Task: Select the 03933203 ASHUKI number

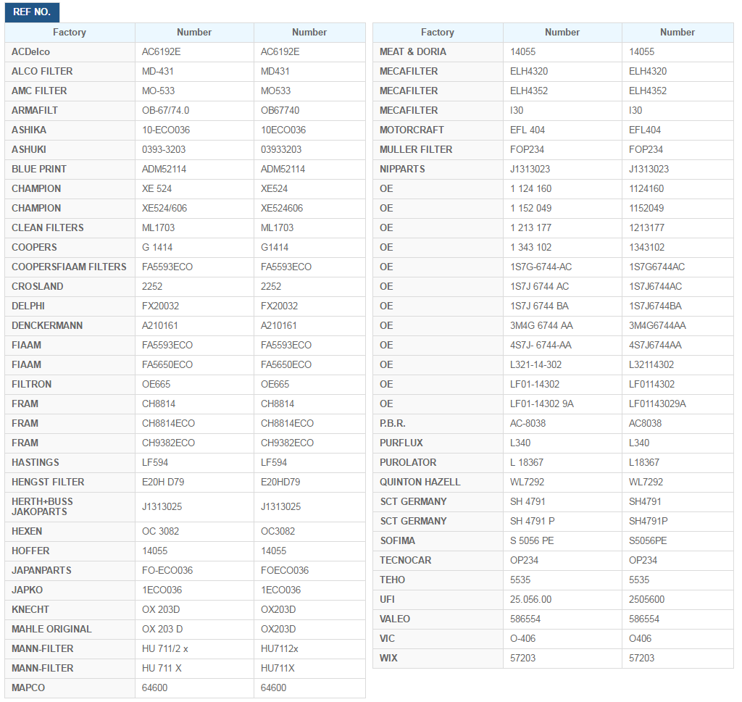Action: [x=281, y=149]
